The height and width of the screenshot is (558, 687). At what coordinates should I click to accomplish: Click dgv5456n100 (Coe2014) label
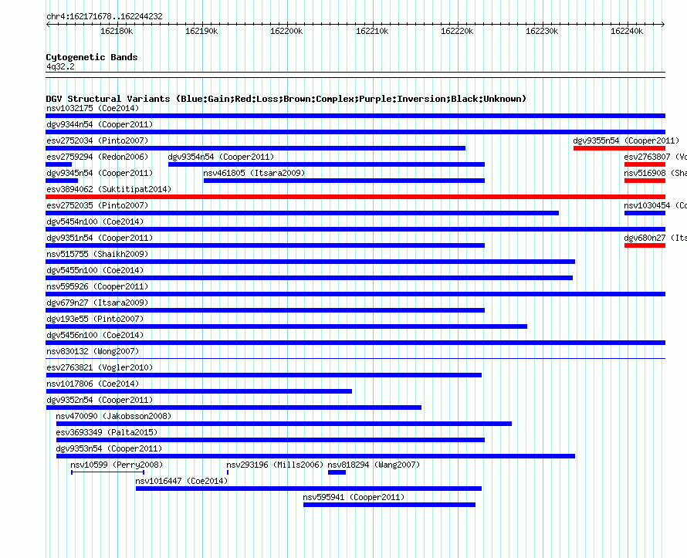pos(95,335)
